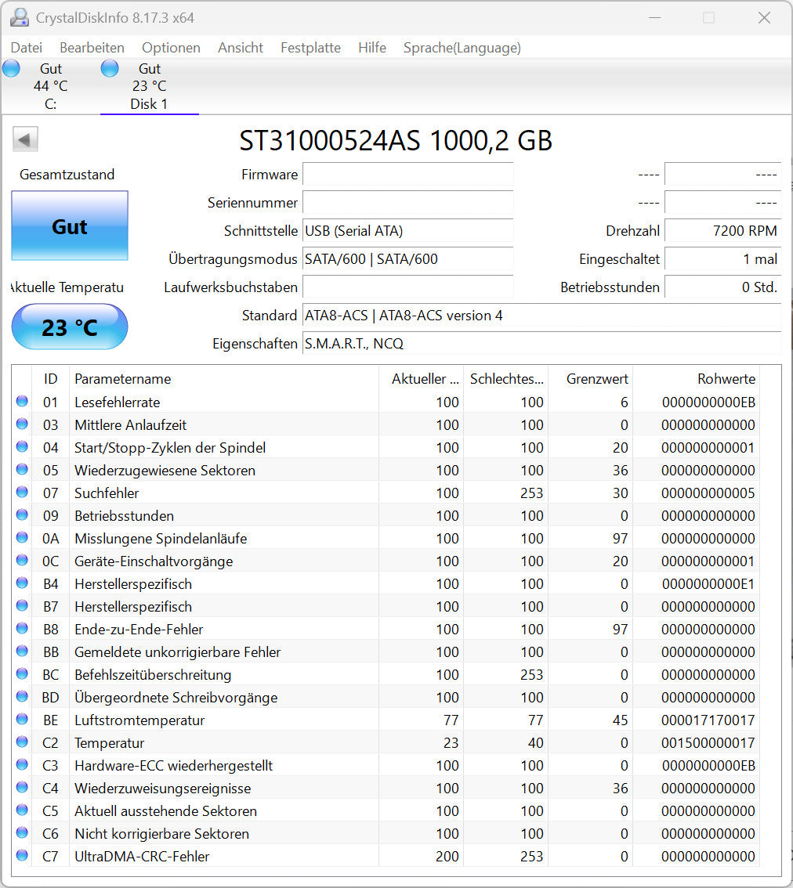Open the Ansicht menu
793x888 pixels.
pos(240,48)
